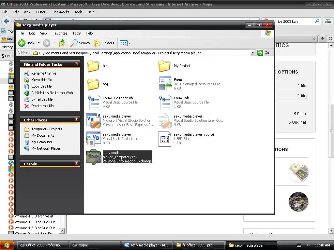Open the address bar path dropdown
The height and width of the screenshot is (250, 334).
click(x=252, y=53)
